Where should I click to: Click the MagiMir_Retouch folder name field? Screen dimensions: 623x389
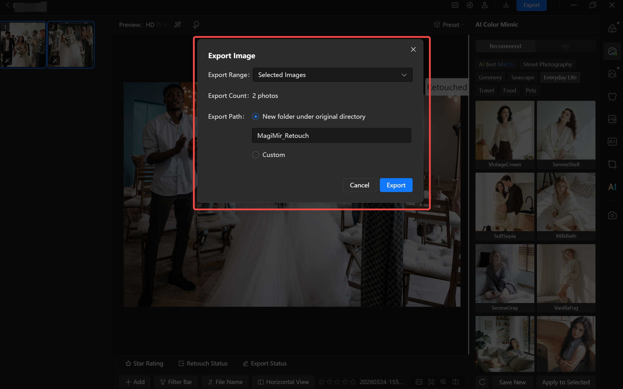click(x=331, y=136)
